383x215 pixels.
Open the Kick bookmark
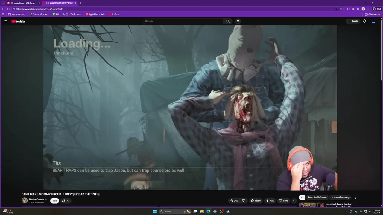tap(56, 14)
